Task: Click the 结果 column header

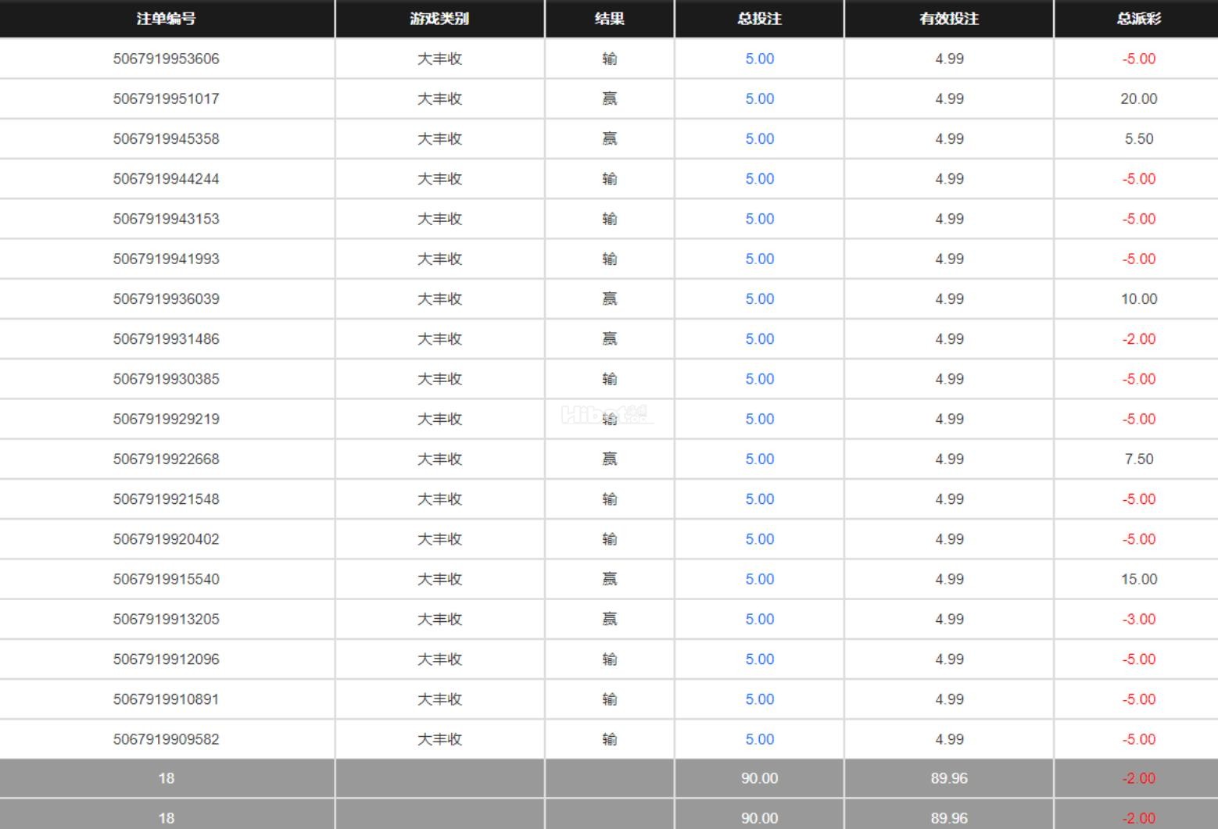Action: (609, 19)
